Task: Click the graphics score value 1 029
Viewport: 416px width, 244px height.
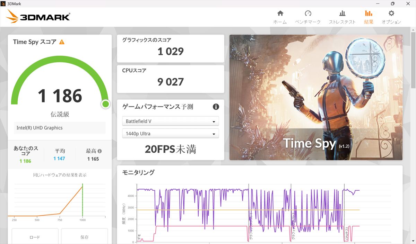Action: point(171,52)
